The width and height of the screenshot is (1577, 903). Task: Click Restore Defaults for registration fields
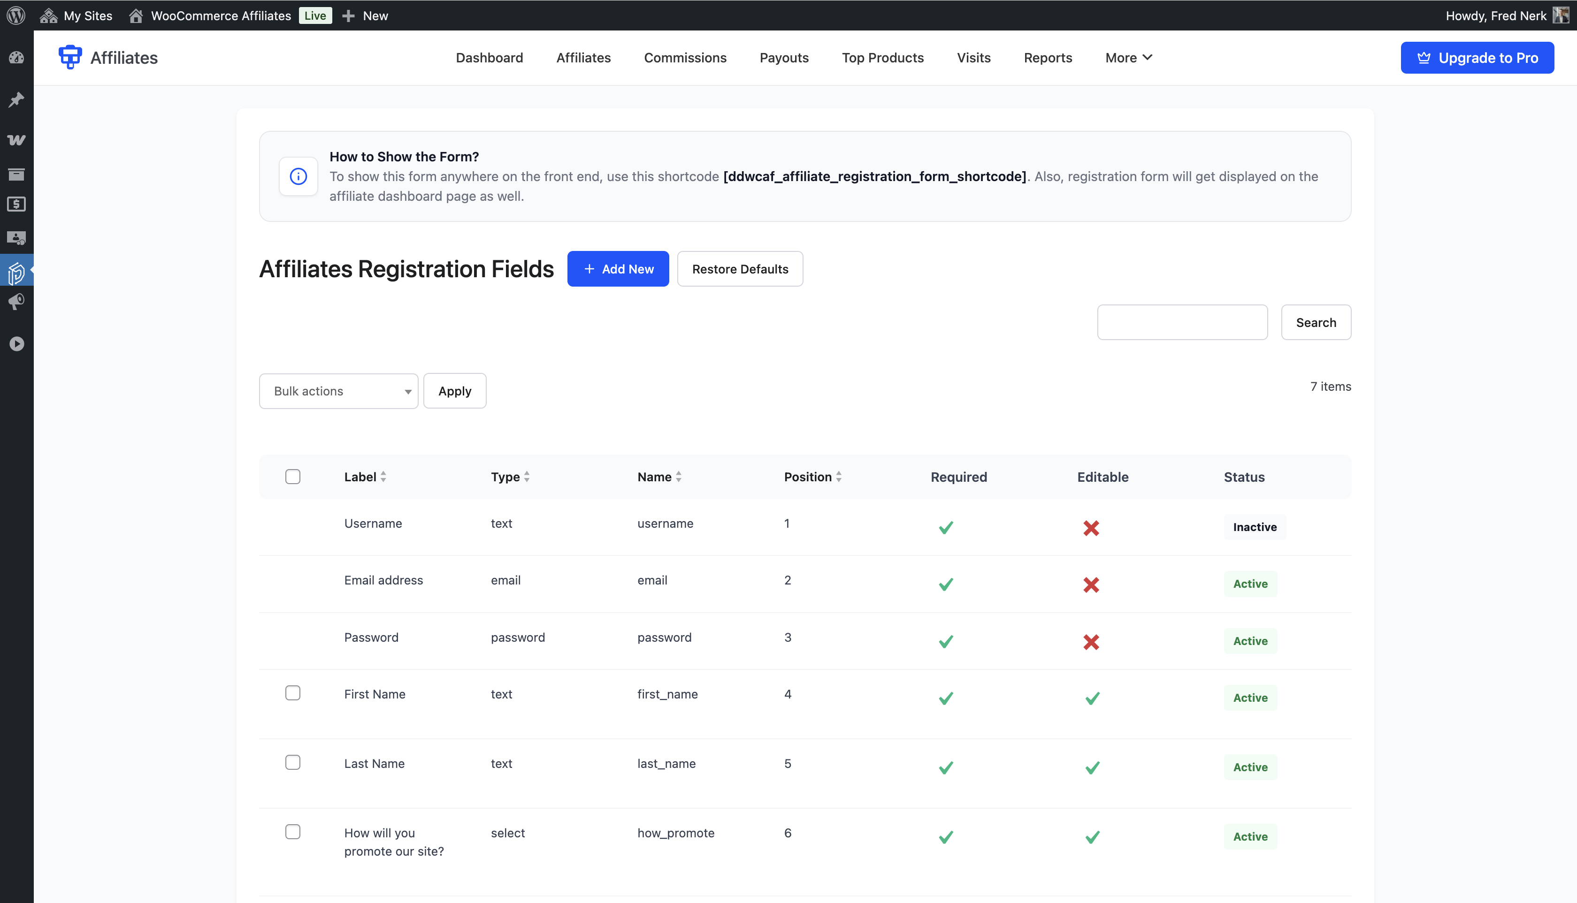(740, 268)
